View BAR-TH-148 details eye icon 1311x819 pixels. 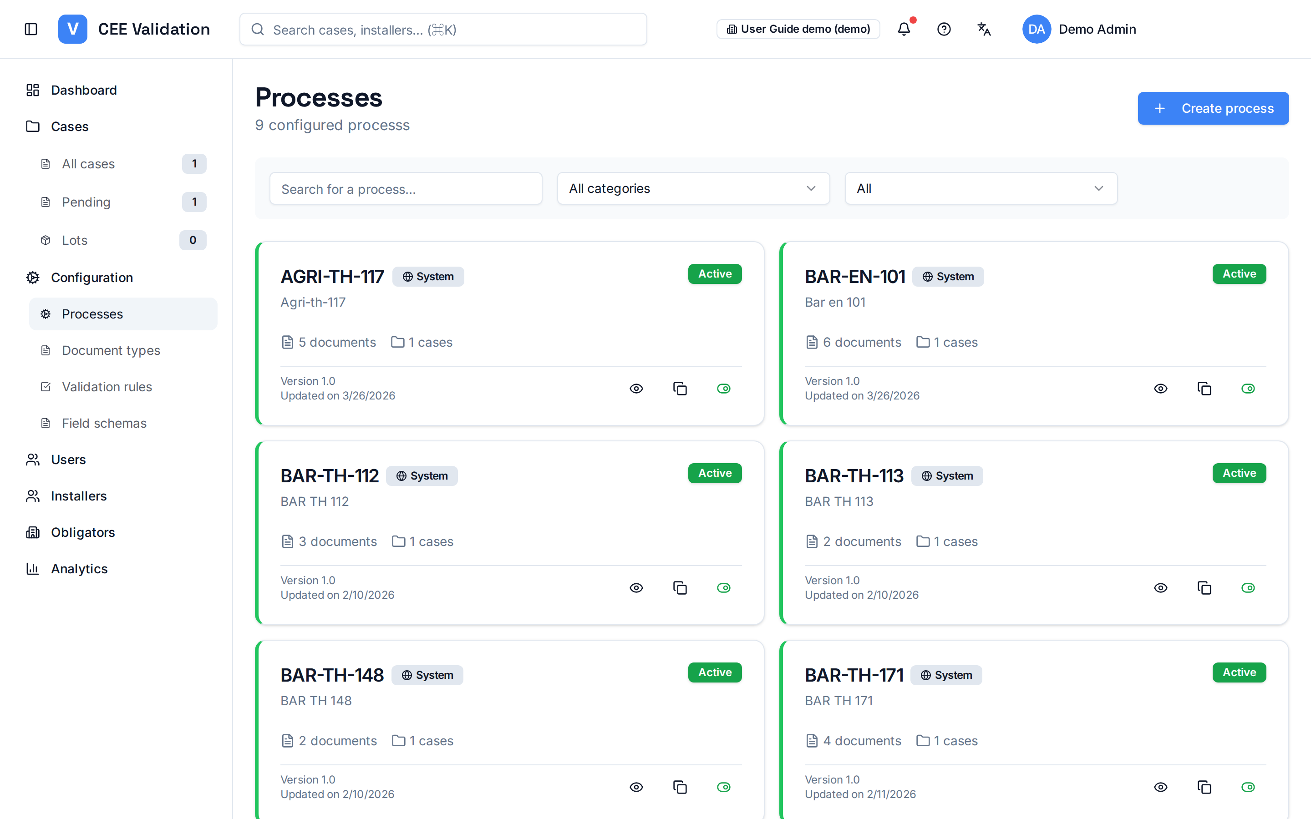636,787
